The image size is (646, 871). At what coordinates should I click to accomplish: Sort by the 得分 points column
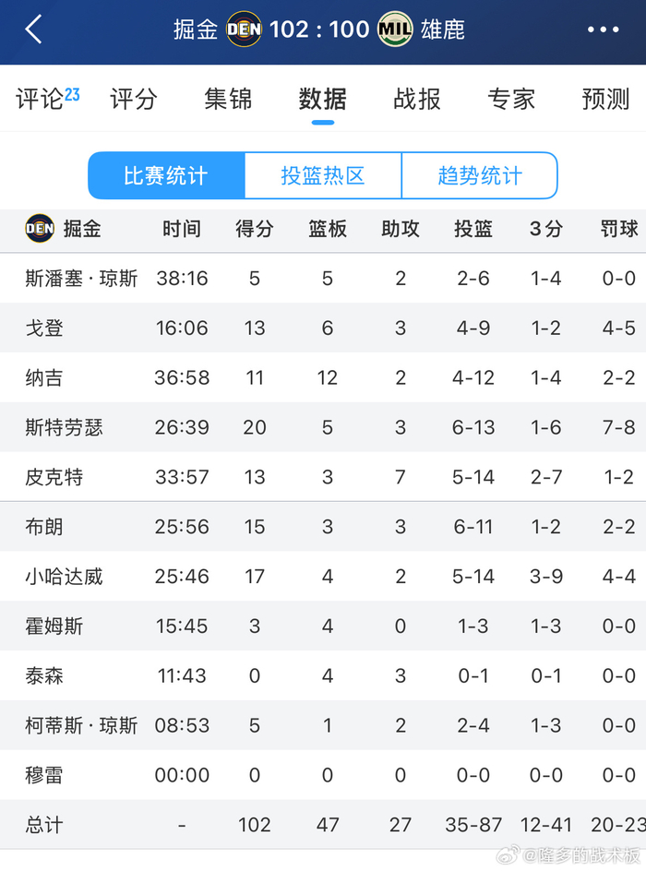254,229
